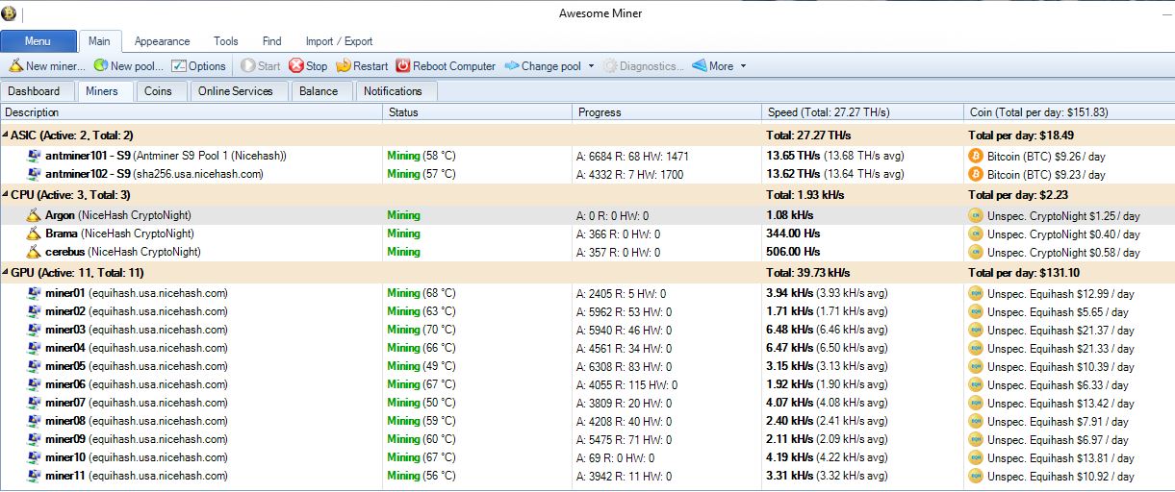Click the Start toolbar button
The width and height of the screenshot is (1175, 492).
click(260, 66)
